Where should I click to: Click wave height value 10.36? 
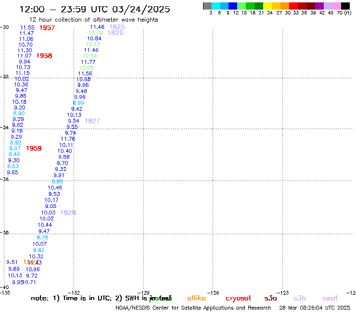pos(21,84)
